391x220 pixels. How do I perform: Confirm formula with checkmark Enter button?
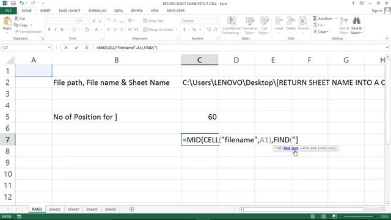coord(76,48)
